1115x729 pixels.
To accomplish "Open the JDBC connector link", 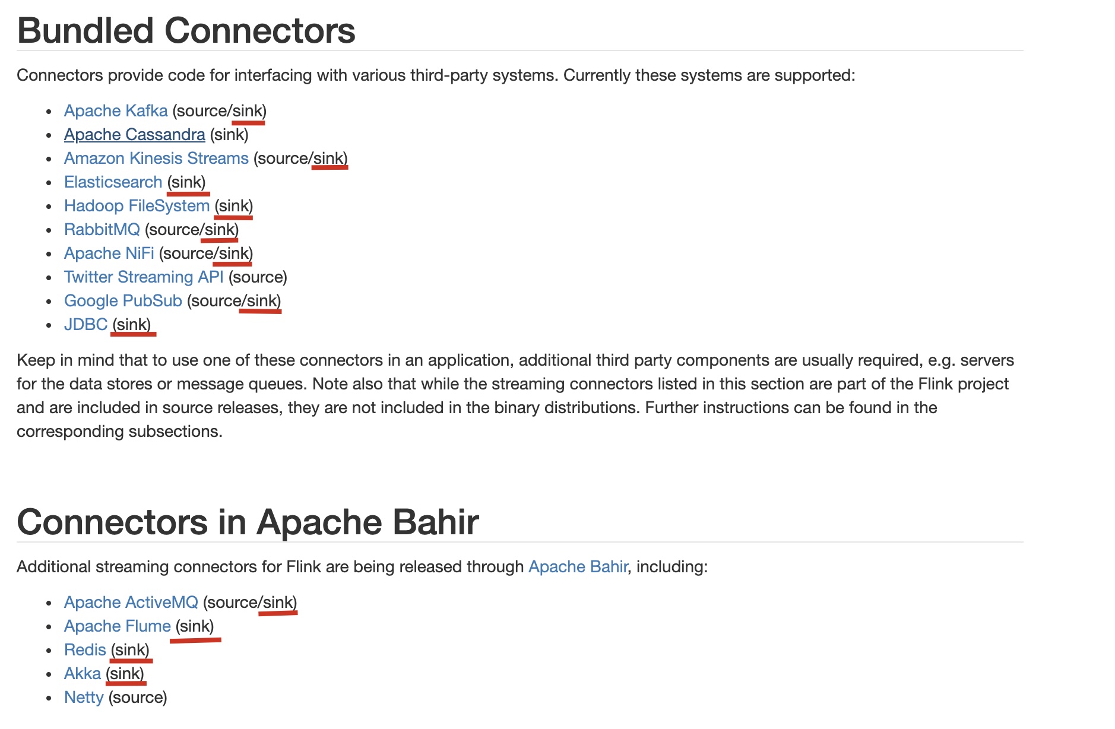I will 86,325.
